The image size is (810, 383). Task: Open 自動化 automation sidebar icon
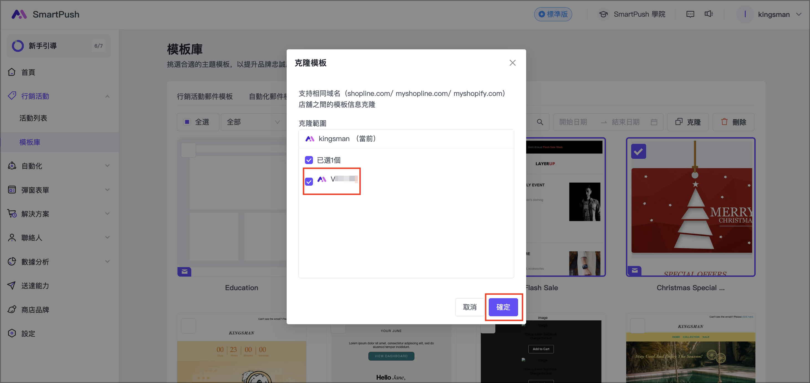tap(12, 166)
